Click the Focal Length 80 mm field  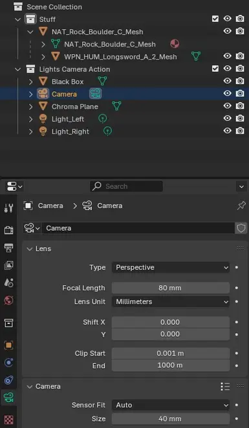(171, 288)
